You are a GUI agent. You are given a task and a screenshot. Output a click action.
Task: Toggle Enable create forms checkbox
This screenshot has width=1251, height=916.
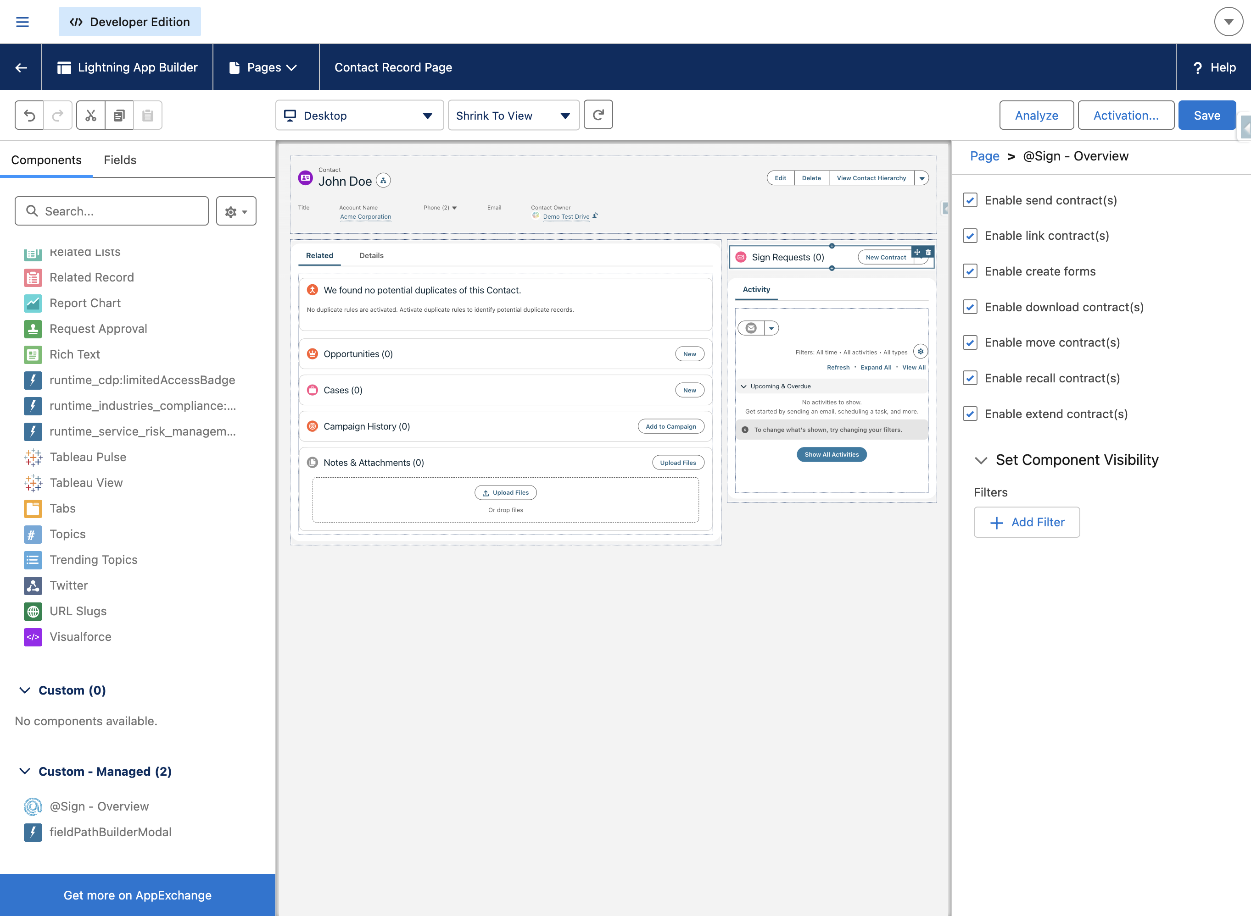[x=970, y=271]
